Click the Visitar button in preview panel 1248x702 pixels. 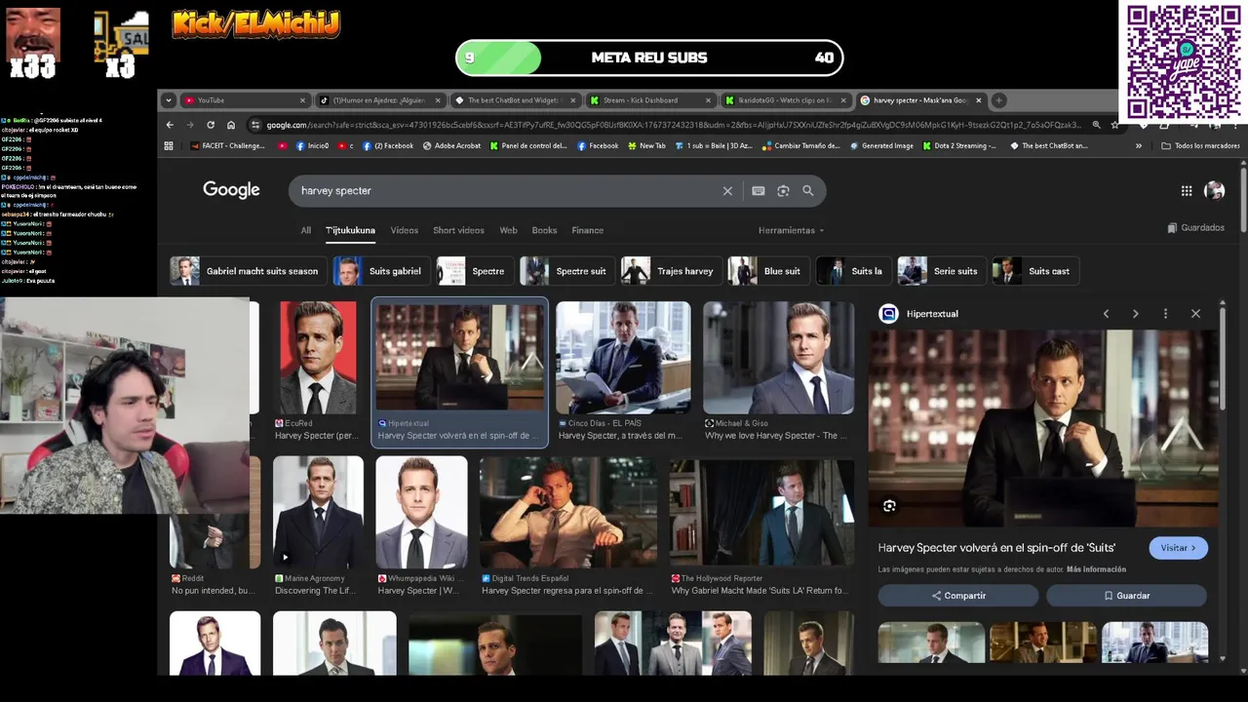[x=1179, y=548]
